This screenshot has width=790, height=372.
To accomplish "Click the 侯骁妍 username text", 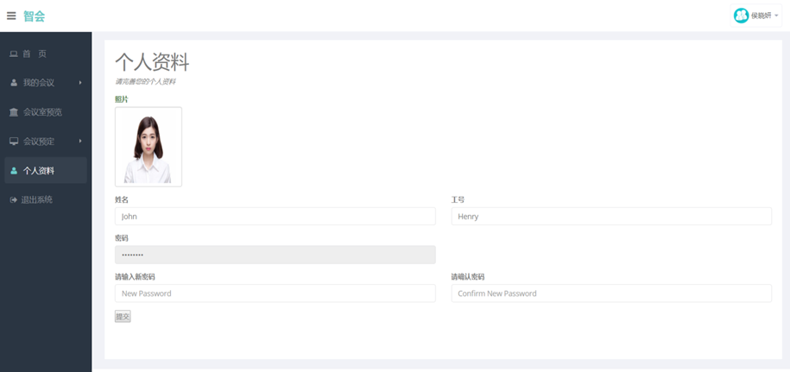I will [761, 16].
